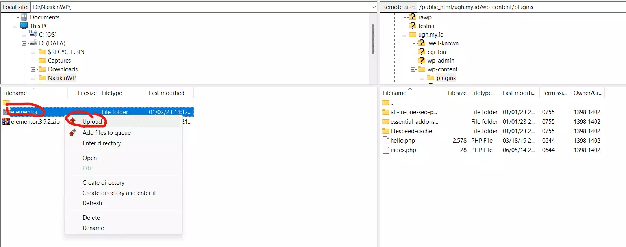Image resolution: width=626 pixels, height=247 pixels.
Task: Click the This PC computer icon
Action: [x=24, y=26]
